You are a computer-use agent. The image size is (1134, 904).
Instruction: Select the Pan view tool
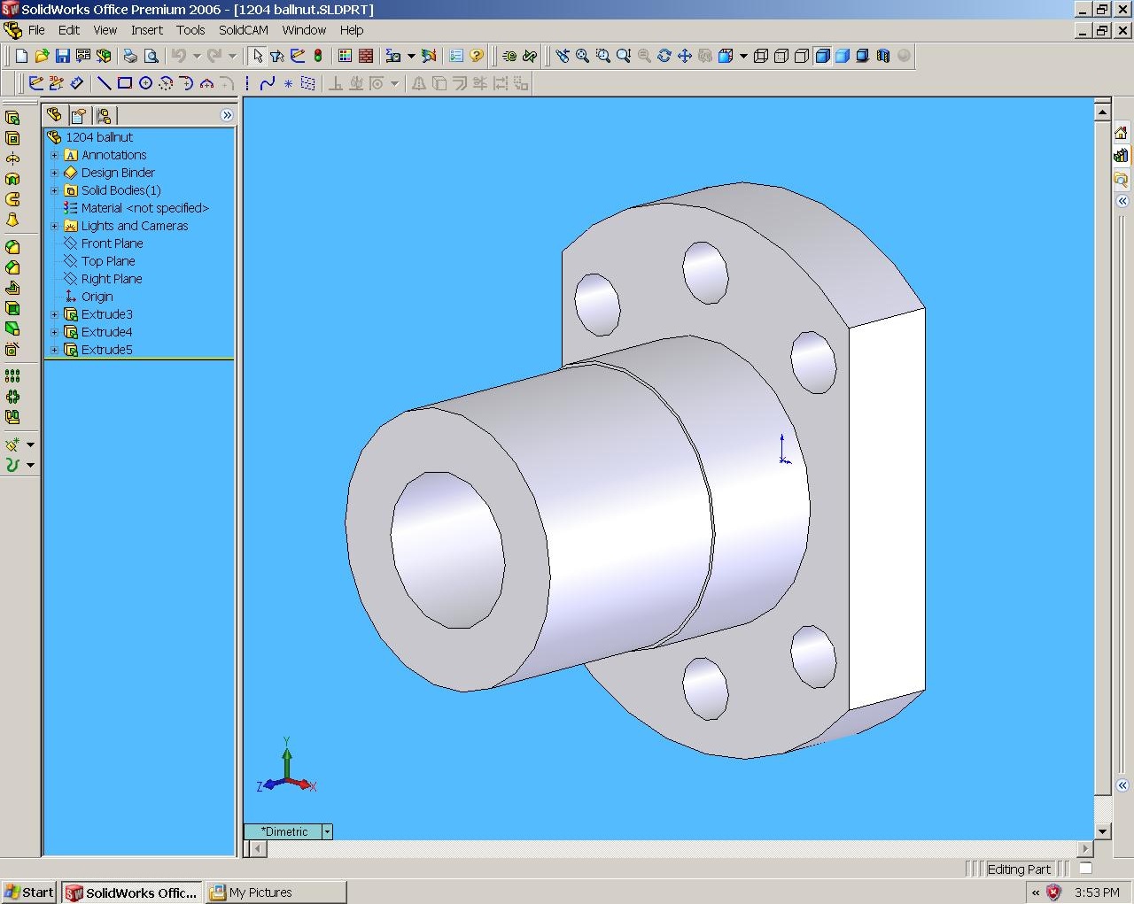click(685, 56)
